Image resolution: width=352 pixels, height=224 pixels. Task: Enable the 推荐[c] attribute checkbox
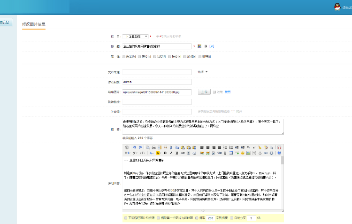pos(139,56)
